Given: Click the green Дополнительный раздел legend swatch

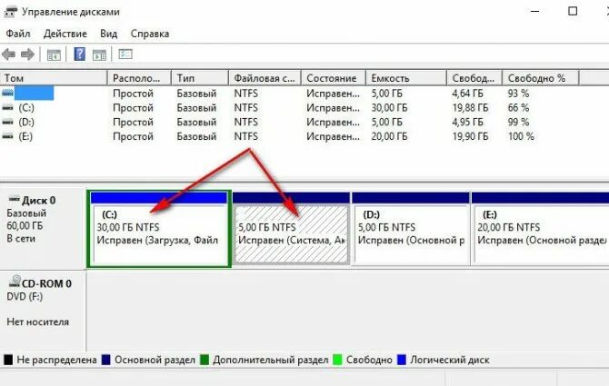Looking at the screenshot, I should pyautogui.click(x=205, y=360).
